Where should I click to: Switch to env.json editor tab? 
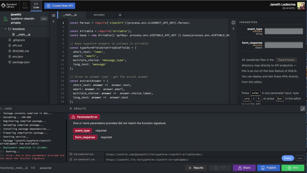pos(99,15)
